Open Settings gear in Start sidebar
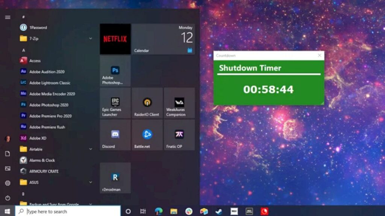This screenshot has width=385, height=216. [8, 183]
